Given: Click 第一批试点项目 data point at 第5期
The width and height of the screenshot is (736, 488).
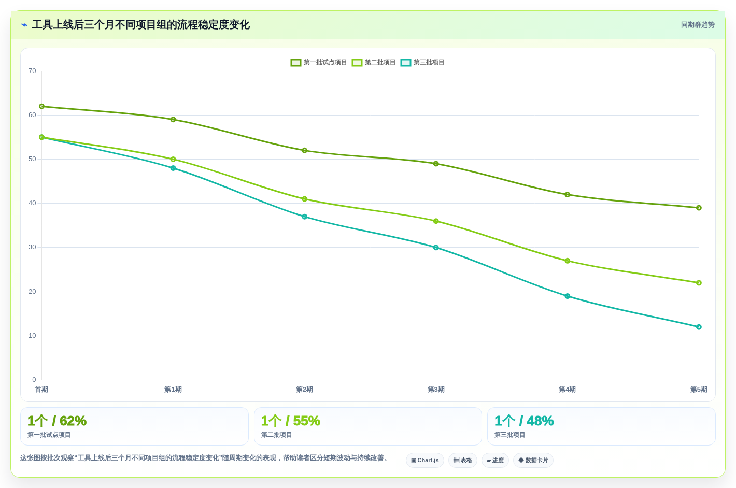Looking at the screenshot, I should (699, 208).
